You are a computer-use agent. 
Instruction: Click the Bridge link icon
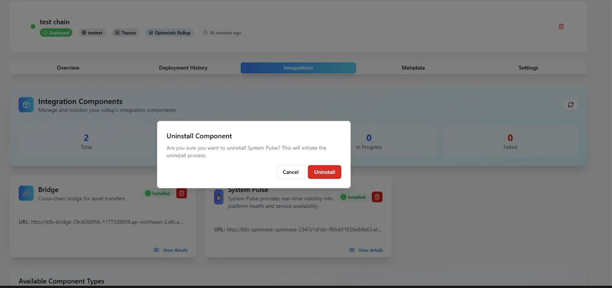pos(26,193)
